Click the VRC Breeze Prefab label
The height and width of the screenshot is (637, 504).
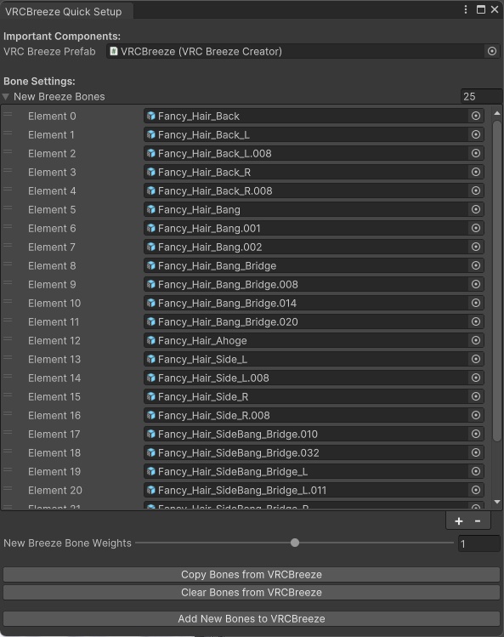tap(49, 52)
